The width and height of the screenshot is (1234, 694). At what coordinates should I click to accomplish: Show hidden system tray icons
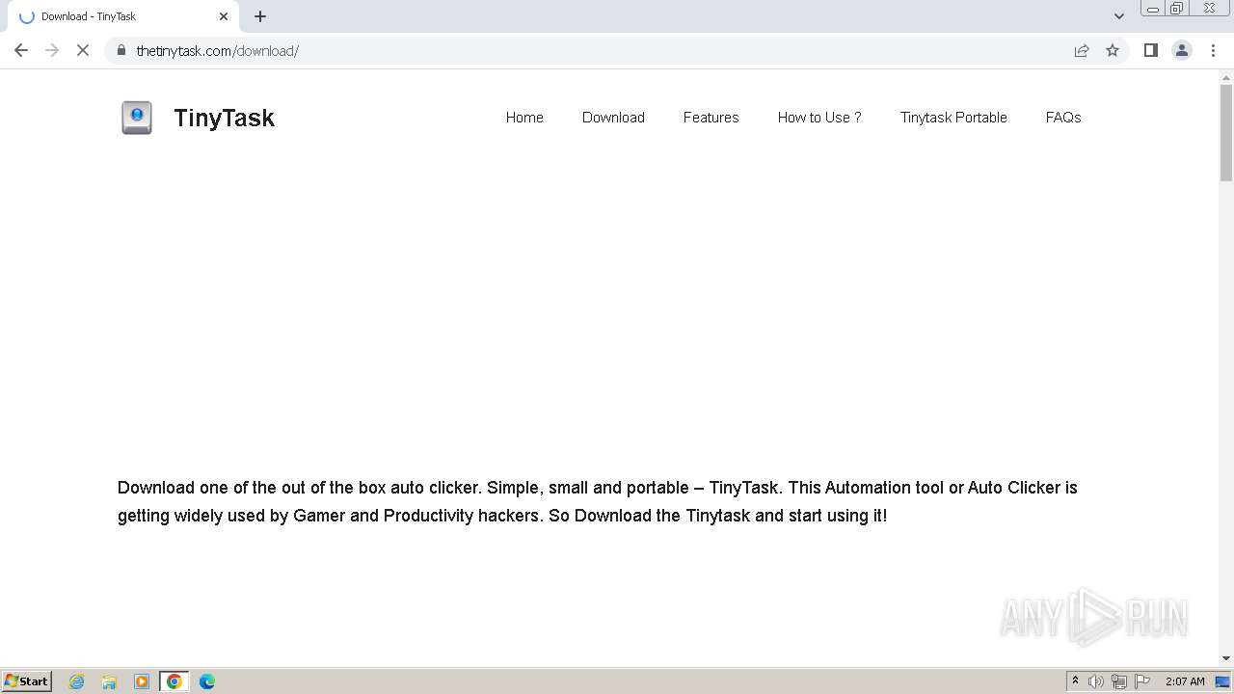click(x=1075, y=681)
